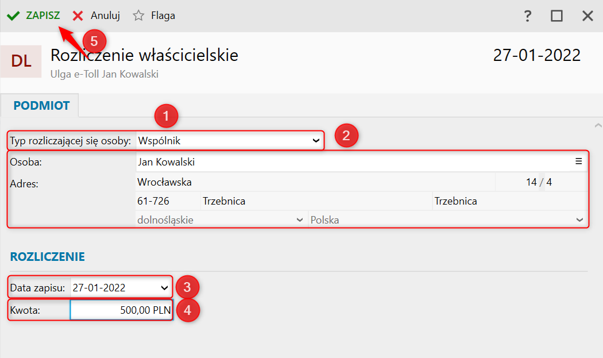
Task: Maximize the window with the square icon
Action: [x=557, y=16]
